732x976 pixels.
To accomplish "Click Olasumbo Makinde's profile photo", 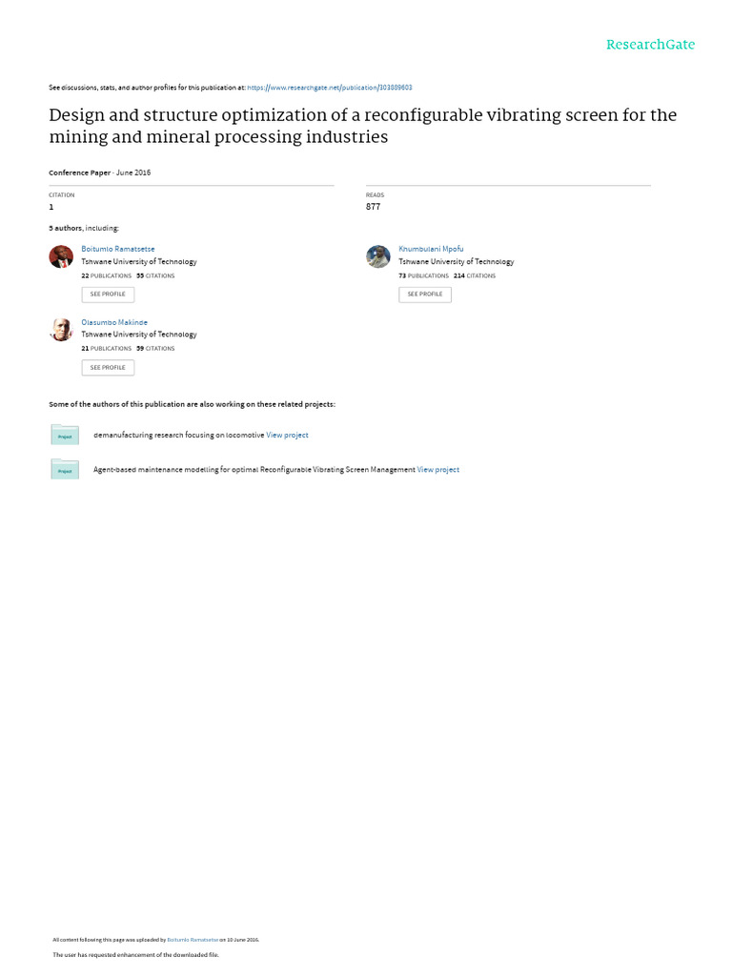I will 61,329.
